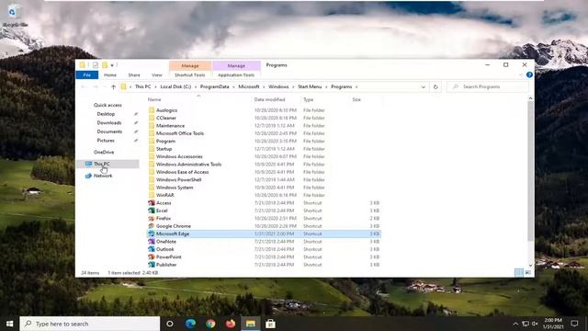Click File Explorer taskbar icon

tap(251, 324)
